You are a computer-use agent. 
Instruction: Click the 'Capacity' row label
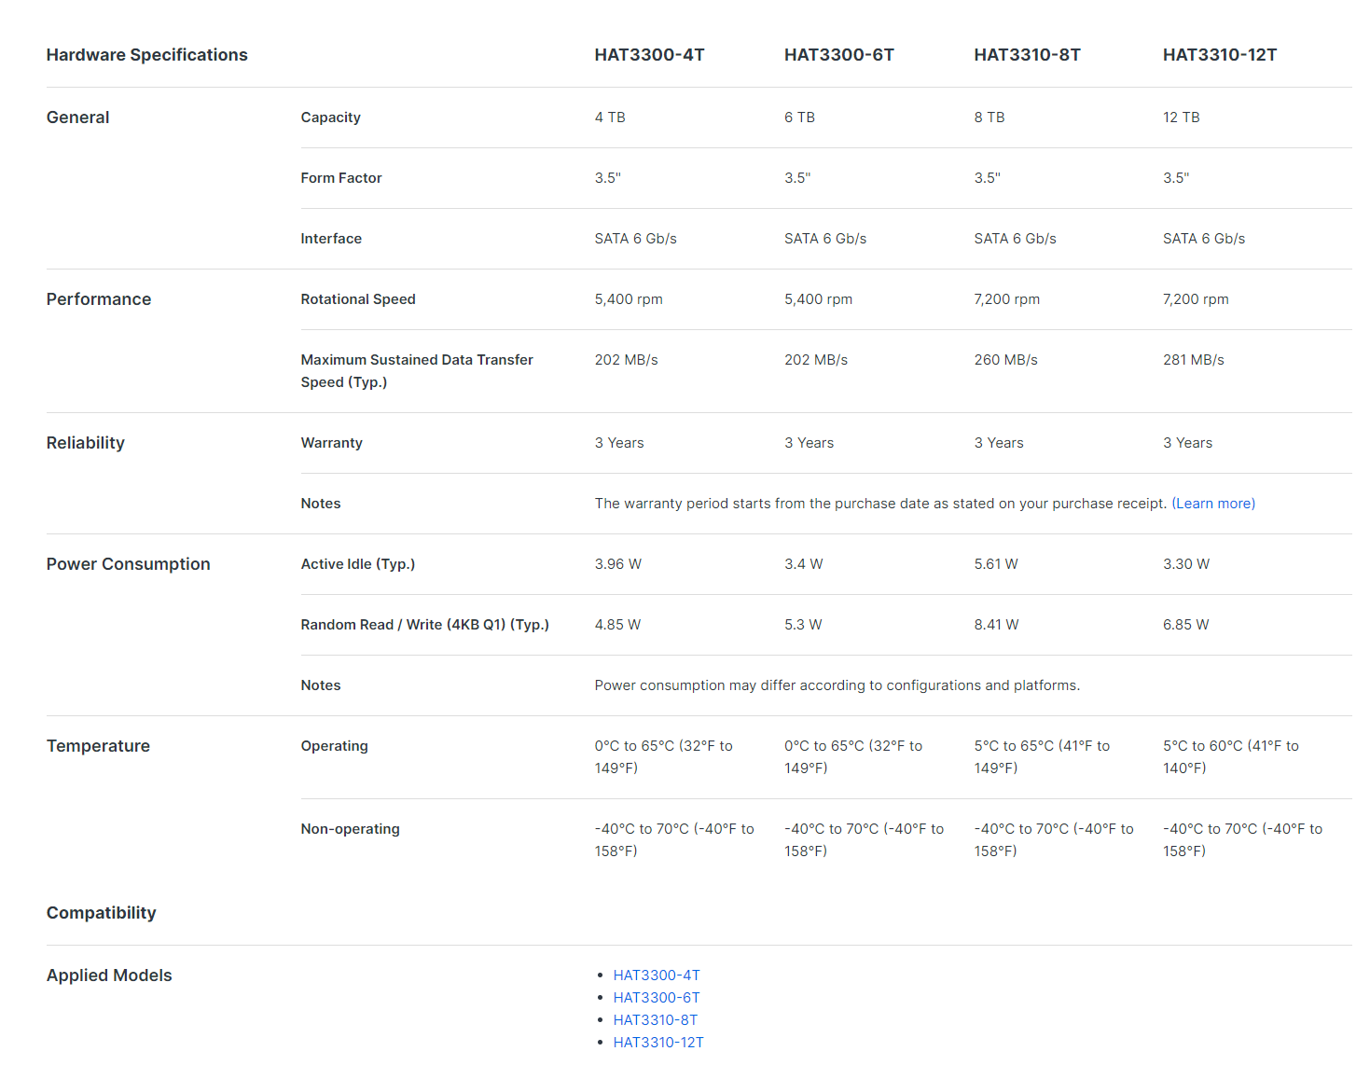[x=331, y=118]
